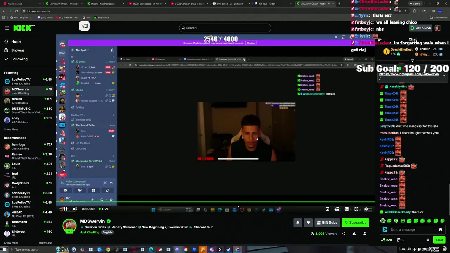Subscribe to MDSwervin

point(355,222)
